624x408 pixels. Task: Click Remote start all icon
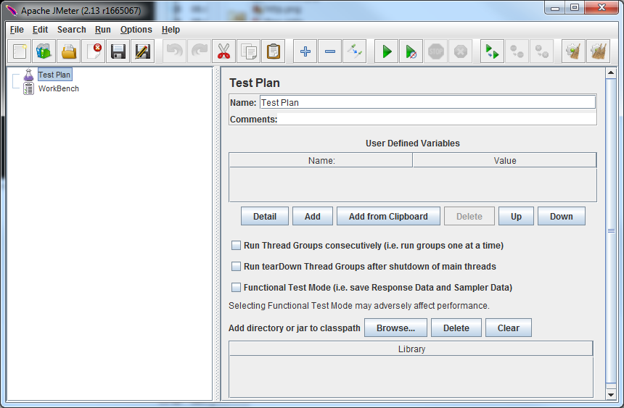492,51
